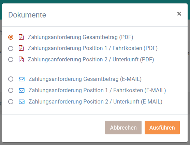Choose label Zahlungsanforderung Gesamtbetrag (E-MAIL)
The image size is (190, 145).
[85, 79]
